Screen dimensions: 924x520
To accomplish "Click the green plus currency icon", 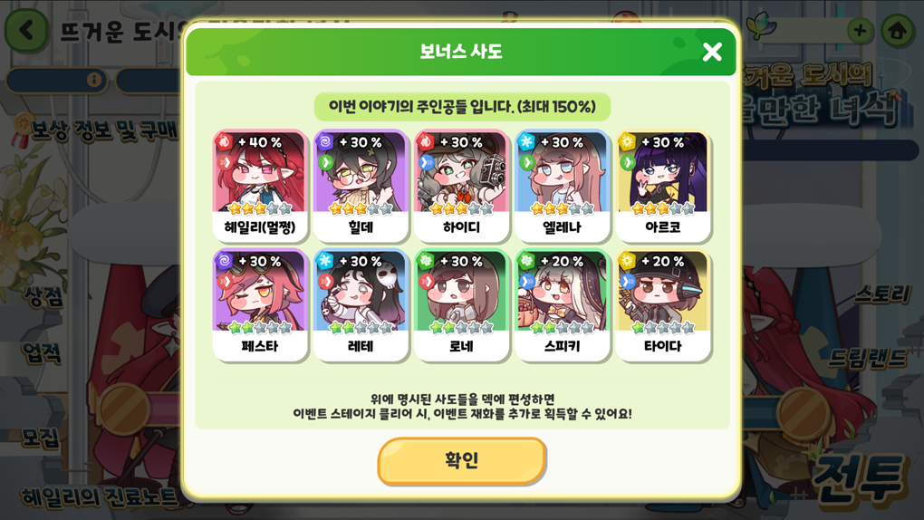I will [860, 30].
